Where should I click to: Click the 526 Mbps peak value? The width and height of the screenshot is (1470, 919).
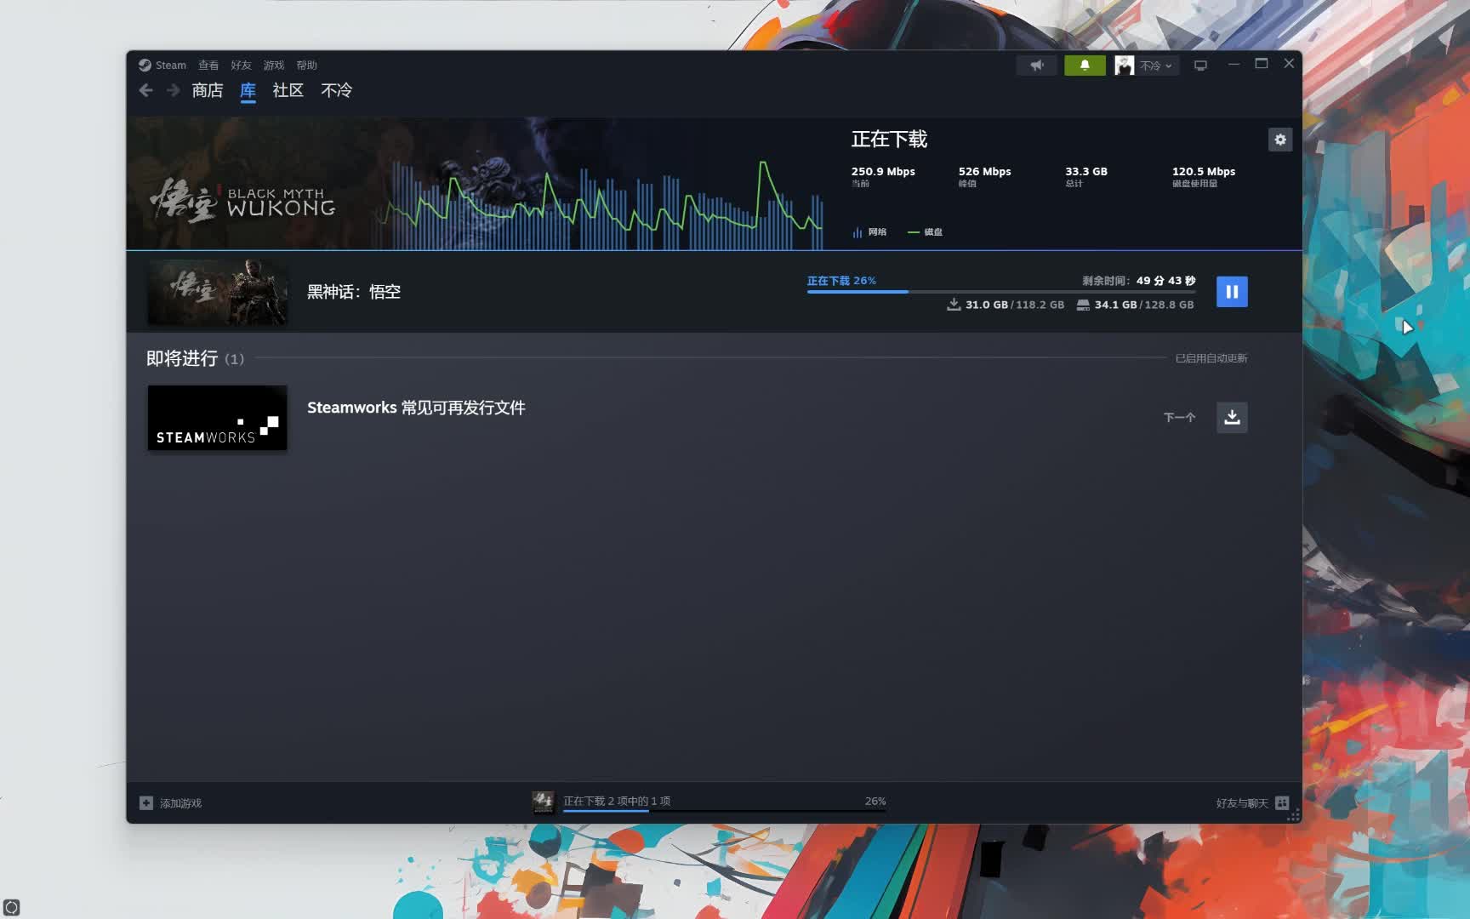[984, 171]
